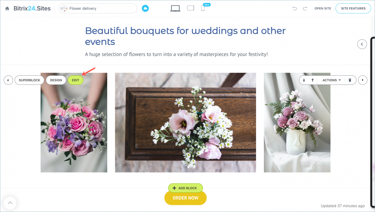Click the side panel collapse chevron button

point(362,44)
